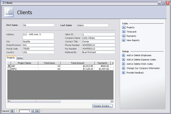Open the Provide Feedback link
This screenshot has height=114, width=171.
(x=135, y=72)
